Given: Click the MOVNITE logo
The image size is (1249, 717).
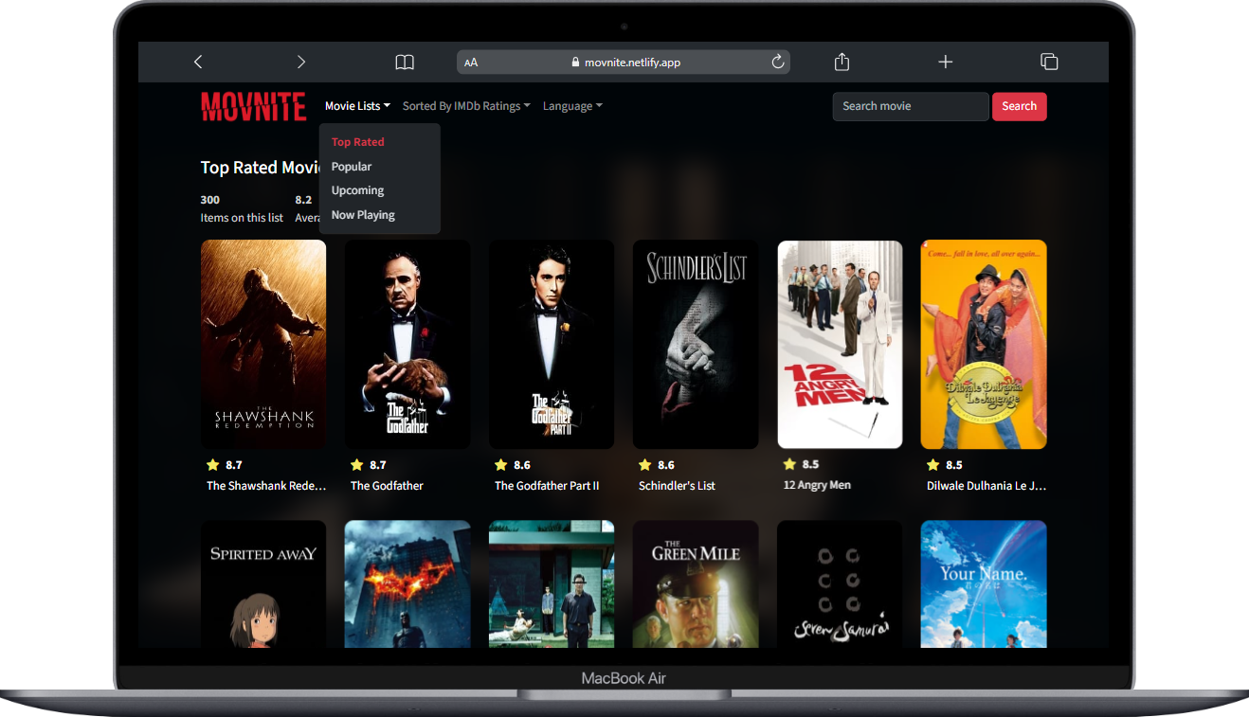Looking at the screenshot, I should point(253,106).
